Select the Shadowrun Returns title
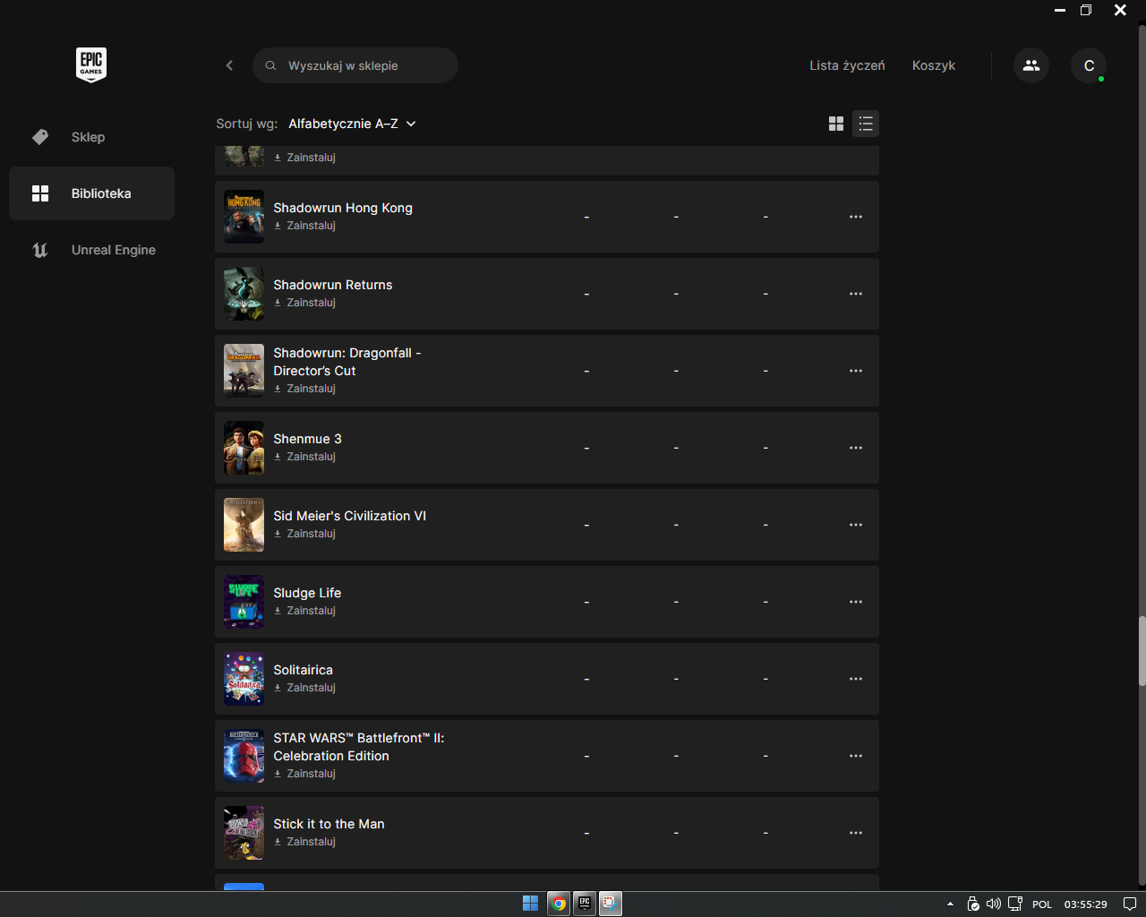The height and width of the screenshot is (917, 1146). tap(333, 285)
